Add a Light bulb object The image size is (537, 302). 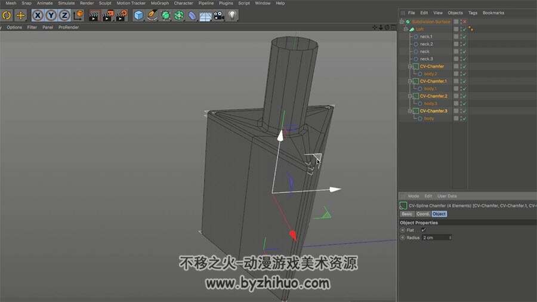tap(232, 16)
